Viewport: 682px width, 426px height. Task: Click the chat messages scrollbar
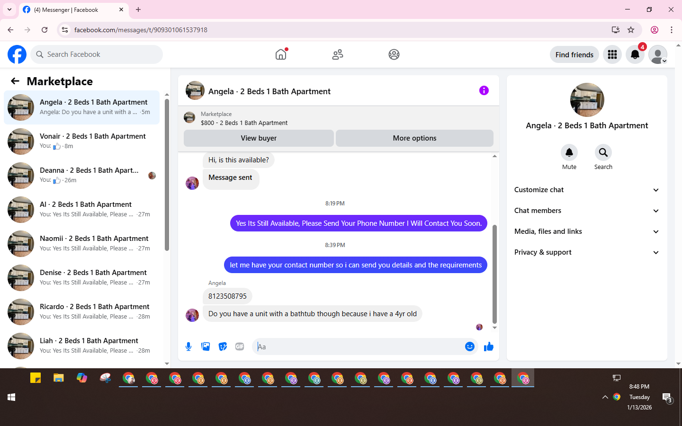coord(494,275)
